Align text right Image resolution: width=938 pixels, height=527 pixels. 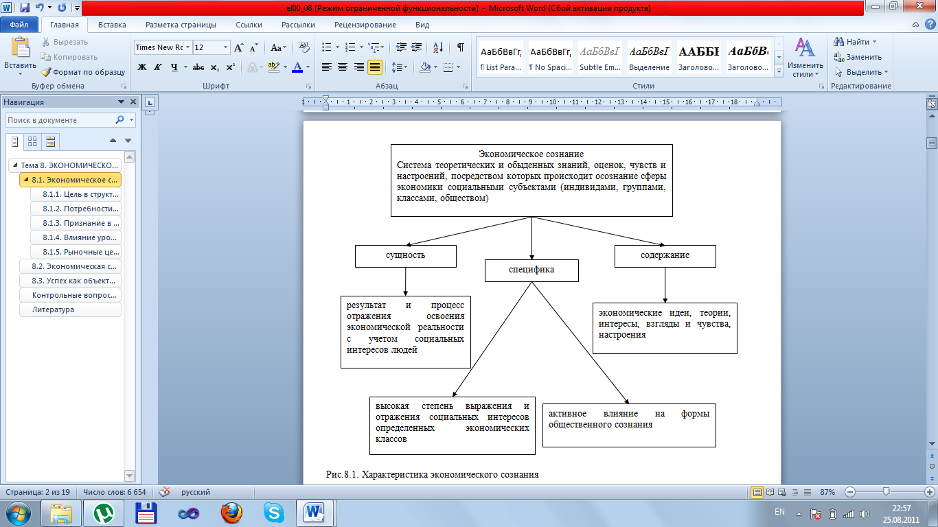click(x=358, y=67)
